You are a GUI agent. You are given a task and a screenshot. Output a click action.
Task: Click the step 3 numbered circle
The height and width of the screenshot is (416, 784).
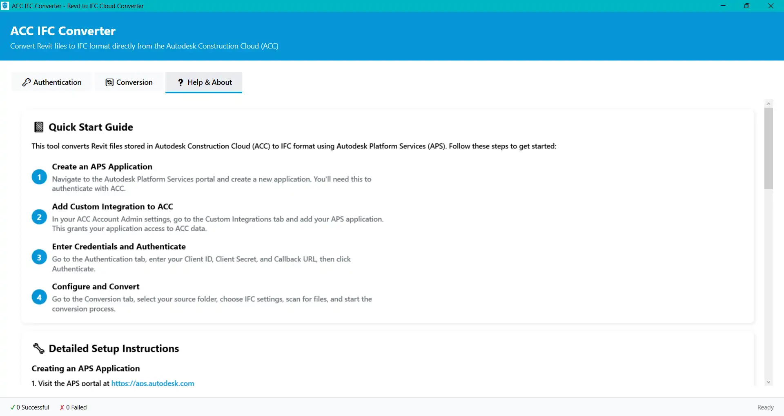(x=39, y=257)
